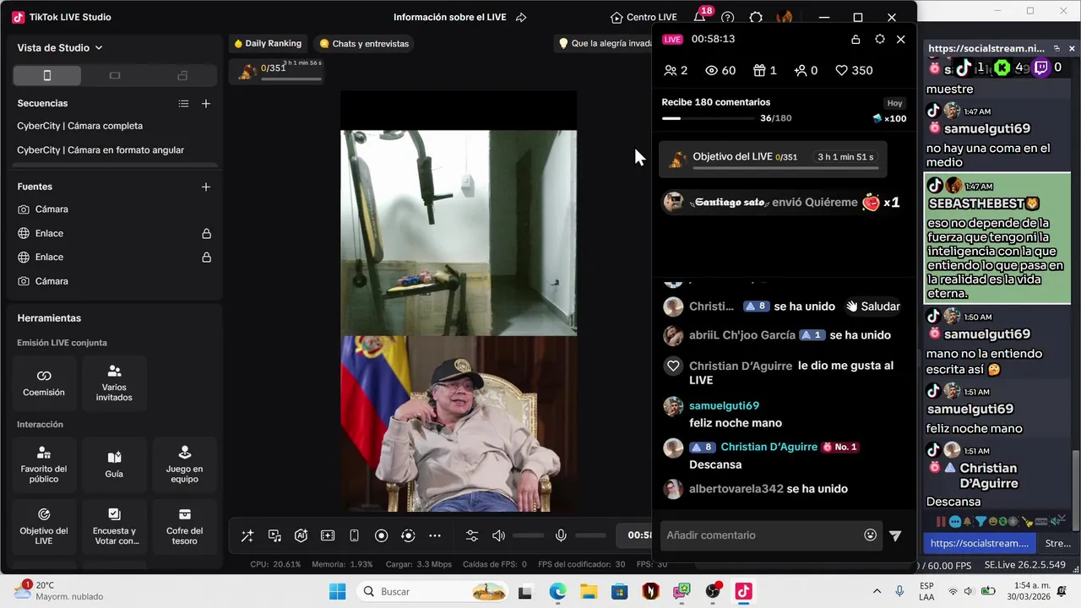Toggle the mobile preview icon
The image size is (1081, 608).
coord(354,535)
